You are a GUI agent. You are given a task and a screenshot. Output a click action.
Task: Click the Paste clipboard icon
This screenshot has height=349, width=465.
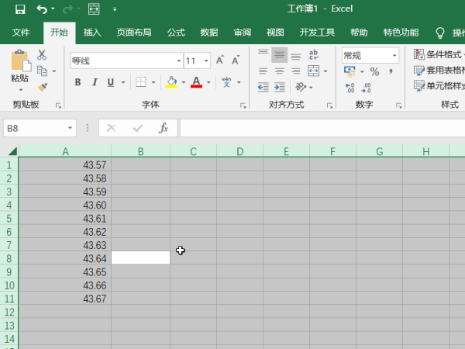19,60
